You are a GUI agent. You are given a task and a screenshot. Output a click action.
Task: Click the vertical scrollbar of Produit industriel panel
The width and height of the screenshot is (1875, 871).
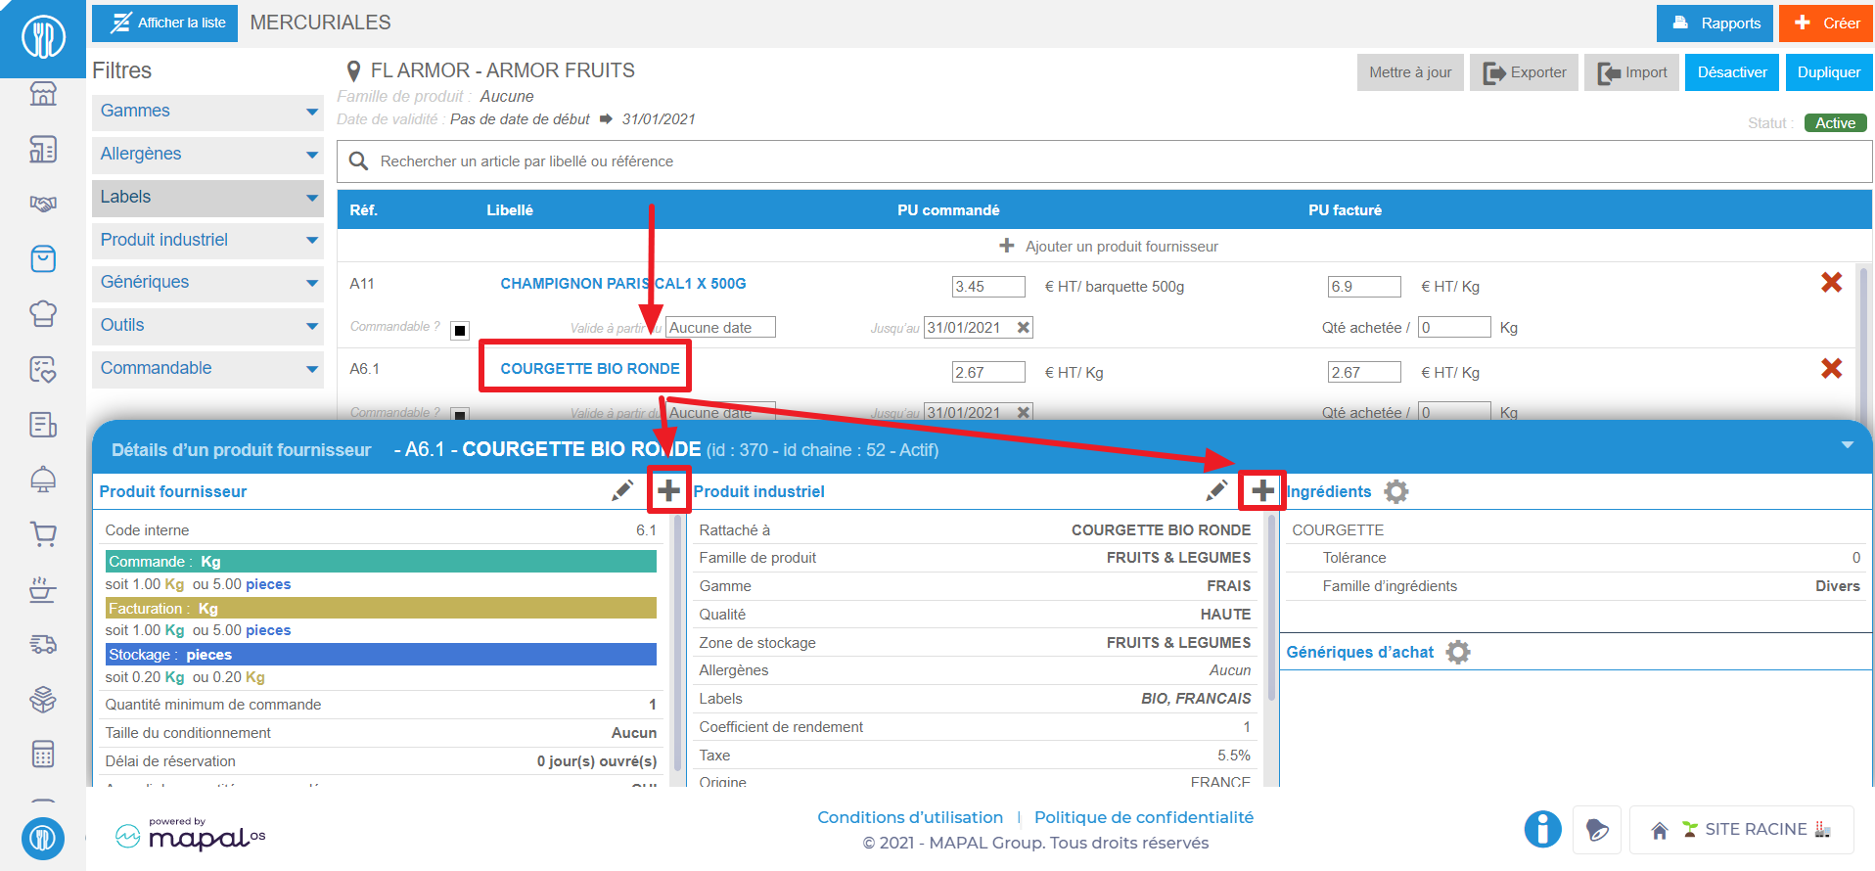point(1271,607)
